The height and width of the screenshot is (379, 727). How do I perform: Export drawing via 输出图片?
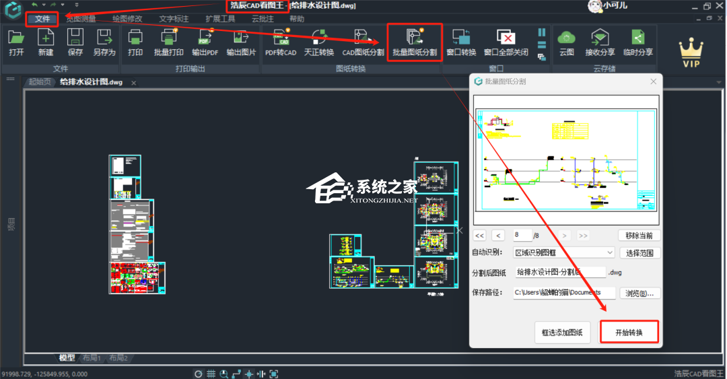(x=241, y=42)
